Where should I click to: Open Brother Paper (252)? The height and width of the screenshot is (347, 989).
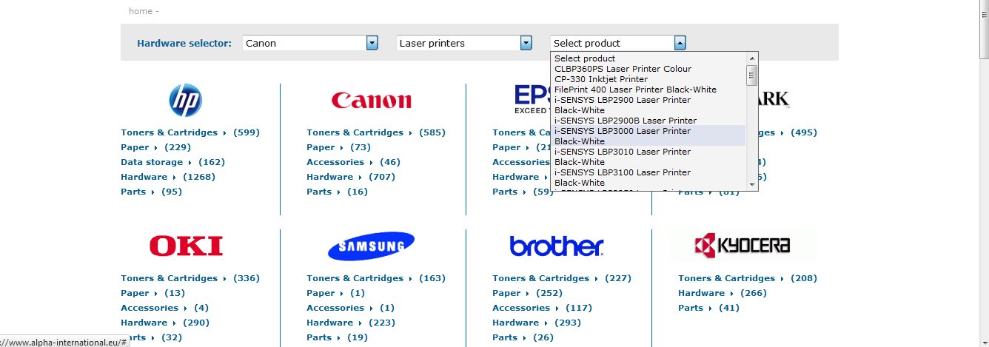click(x=528, y=293)
